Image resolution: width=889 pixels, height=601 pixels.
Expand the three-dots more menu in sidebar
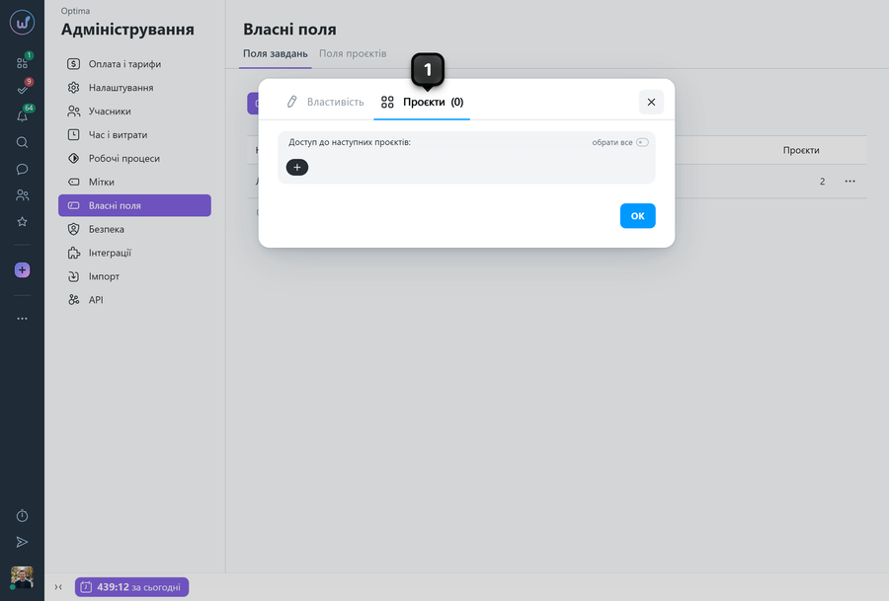(x=22, y=319)
